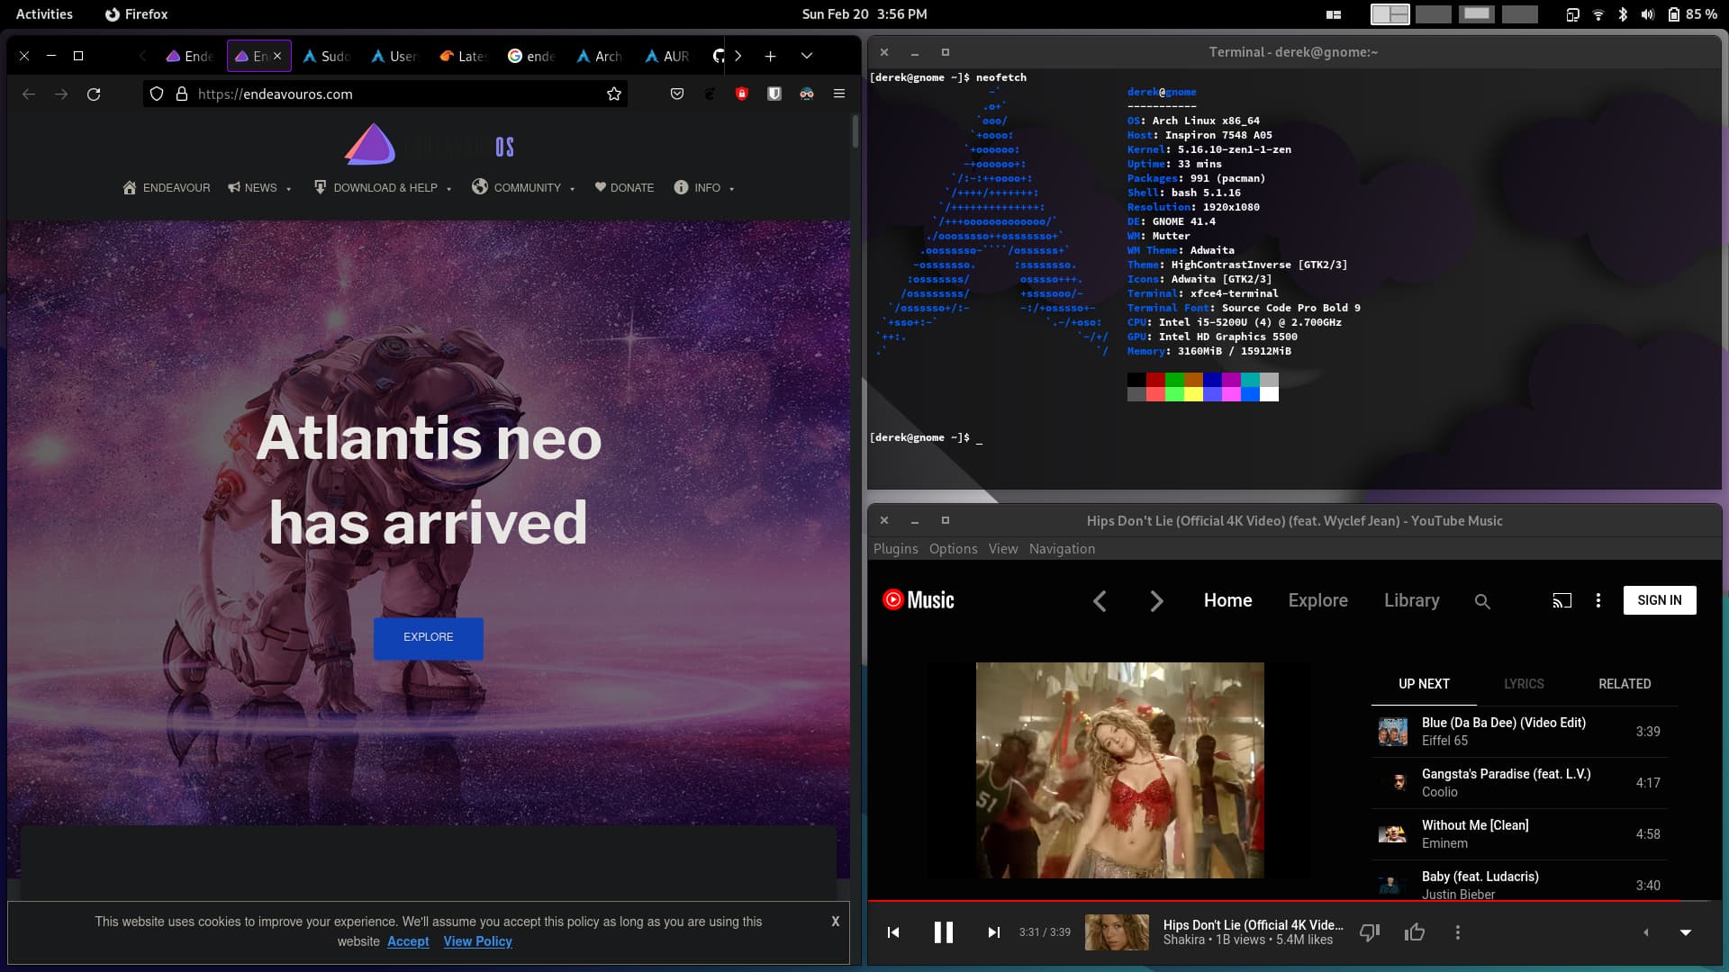The height and width of the screenshot is (972, 1729).
Task: Open the three-dot menu next to Sign In
Action: pos(1598,600)
